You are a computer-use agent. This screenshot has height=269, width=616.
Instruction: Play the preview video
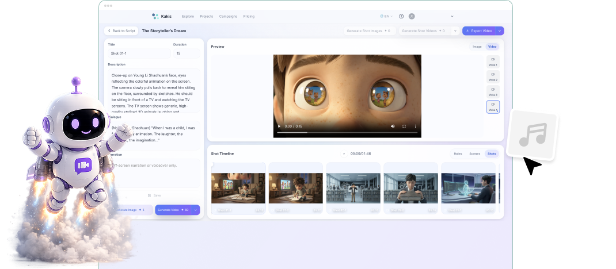279,126
